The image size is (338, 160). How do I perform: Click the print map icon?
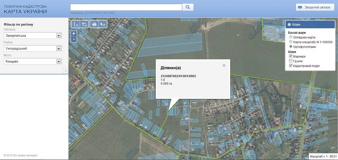point(94,24)
